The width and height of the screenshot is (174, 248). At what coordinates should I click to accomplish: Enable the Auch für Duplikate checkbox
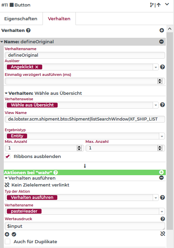coord(8,241)
